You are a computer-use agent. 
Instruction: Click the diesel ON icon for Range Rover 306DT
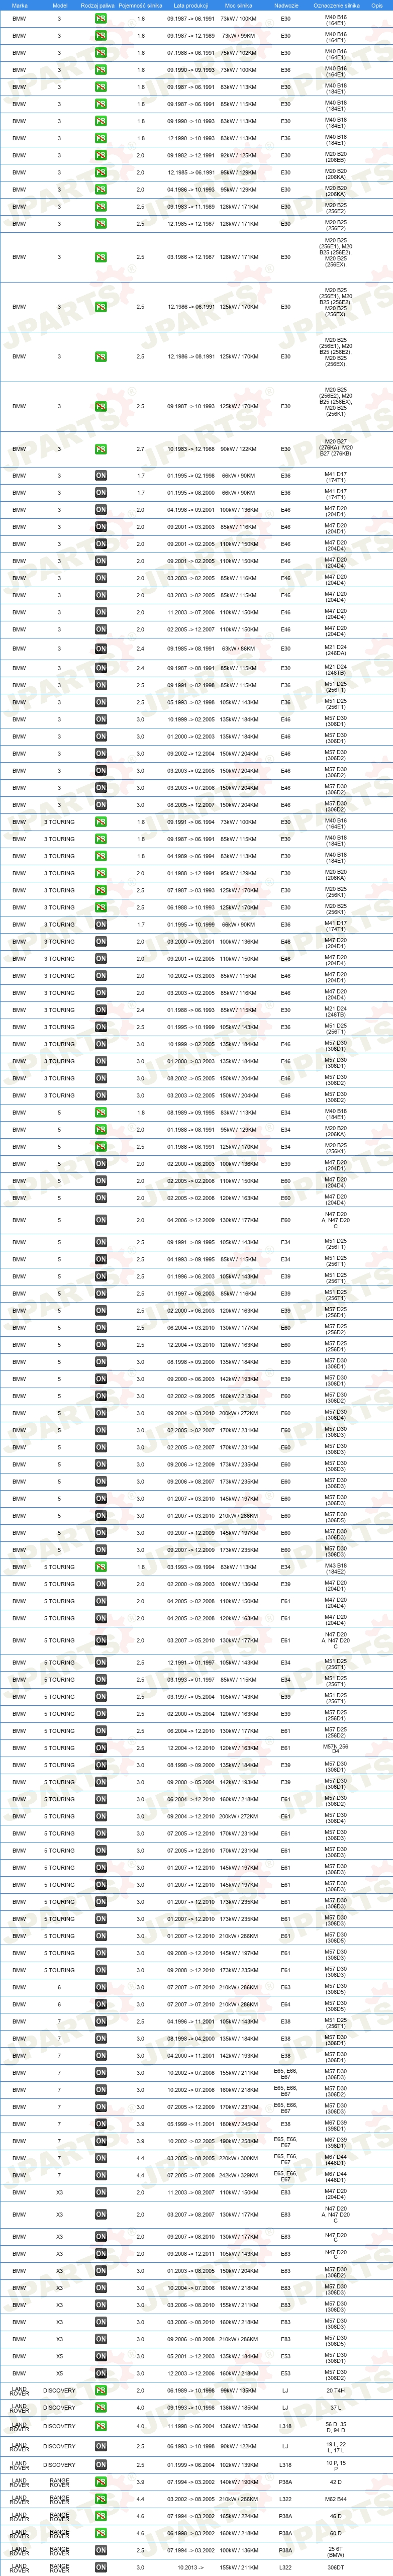pyautogui.click(x=101, y=2567)
